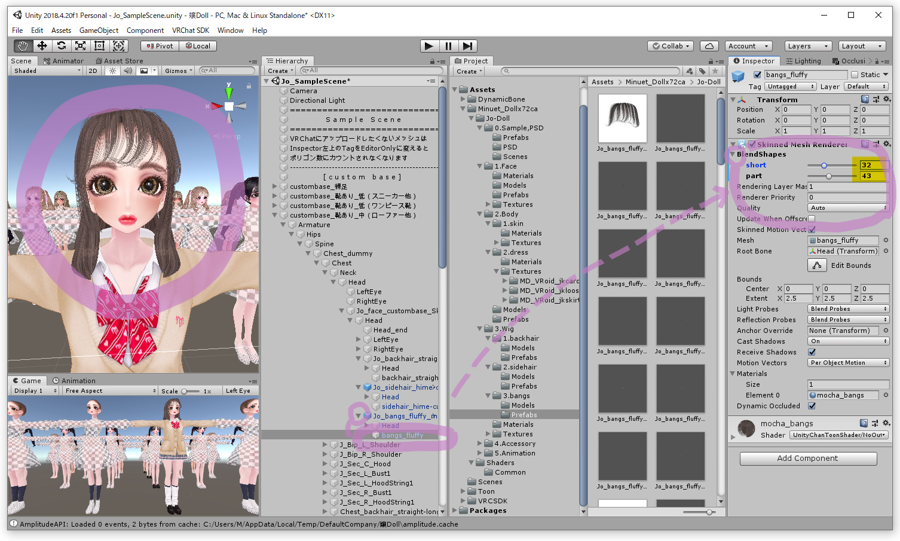Click project search by label icon
This screenshot has height=541, width=900.
pos(702,71)
